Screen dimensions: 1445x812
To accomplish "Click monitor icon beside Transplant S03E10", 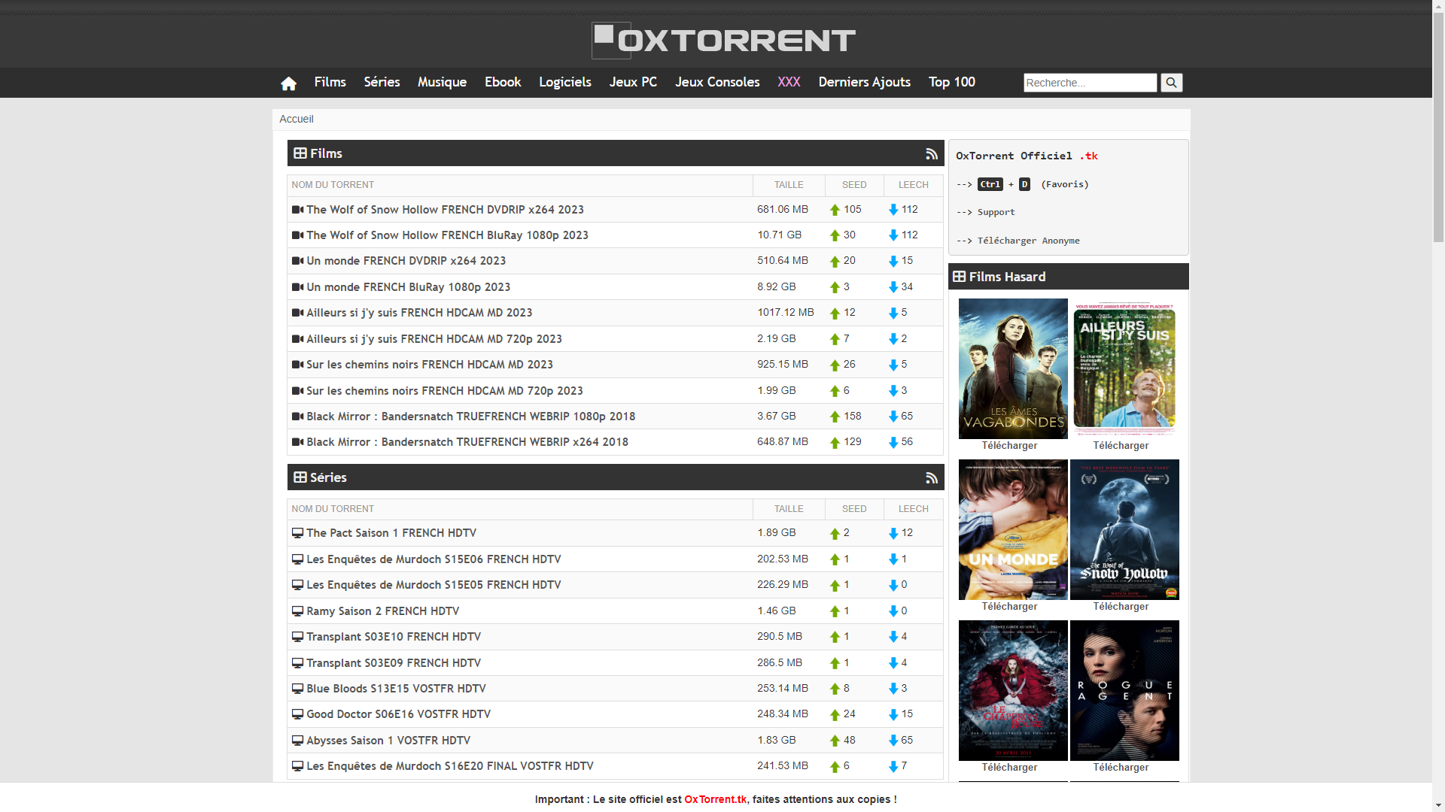I will coord(297,637).
